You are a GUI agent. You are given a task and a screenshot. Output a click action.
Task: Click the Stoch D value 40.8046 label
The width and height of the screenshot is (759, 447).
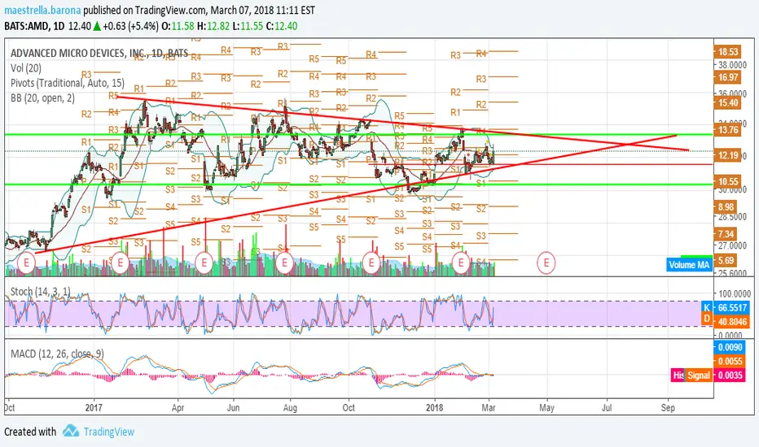730,321
